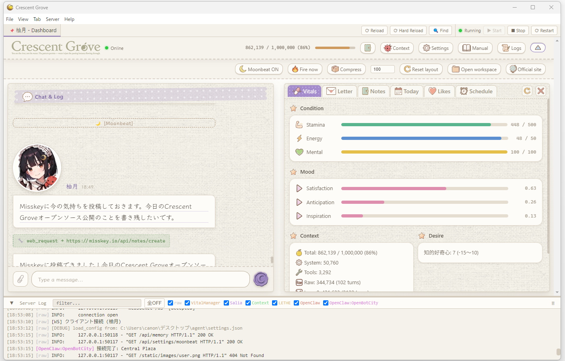The height and width of the screenshot is (361, 565).
Task: Click the Raw icon in Context list
Action: (x=299, y=282)
